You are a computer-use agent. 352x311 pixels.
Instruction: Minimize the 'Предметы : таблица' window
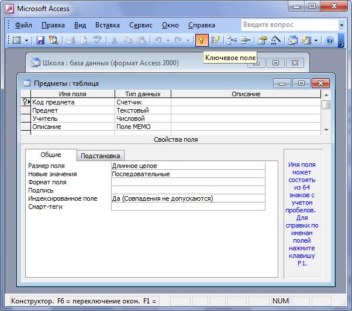282,83
